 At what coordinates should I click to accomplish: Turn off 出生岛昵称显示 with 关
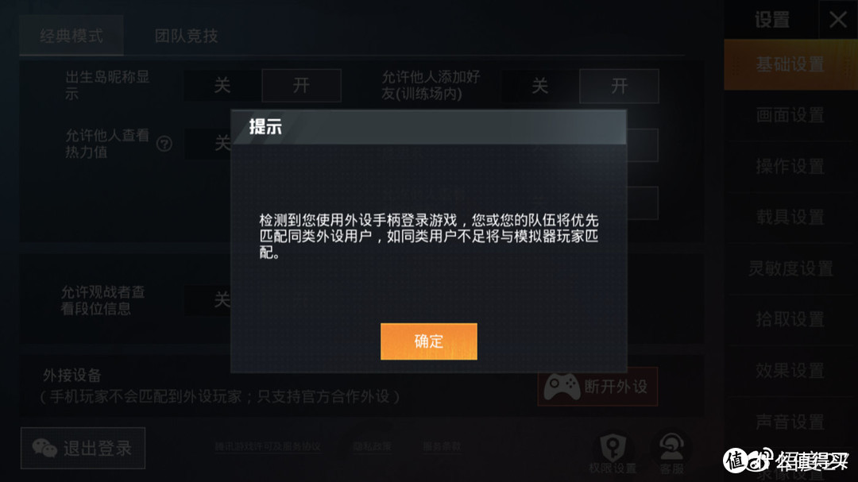(222, 85)
